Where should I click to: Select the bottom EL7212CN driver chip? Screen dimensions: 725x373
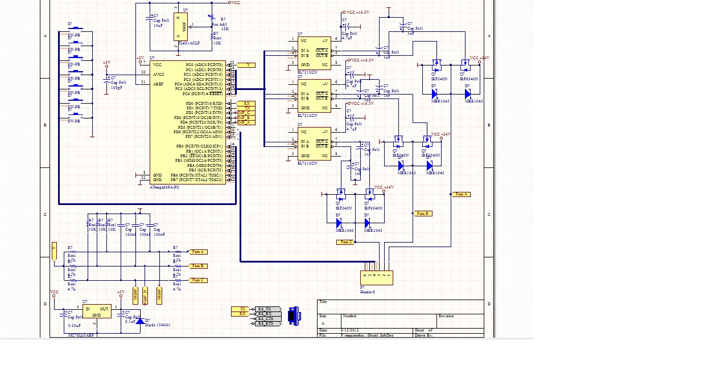click(314, 144)
